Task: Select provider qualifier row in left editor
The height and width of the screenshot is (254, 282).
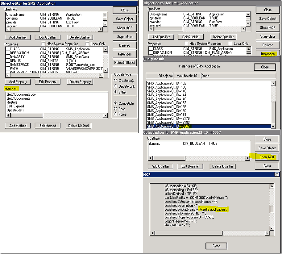Action: (54, 22)
